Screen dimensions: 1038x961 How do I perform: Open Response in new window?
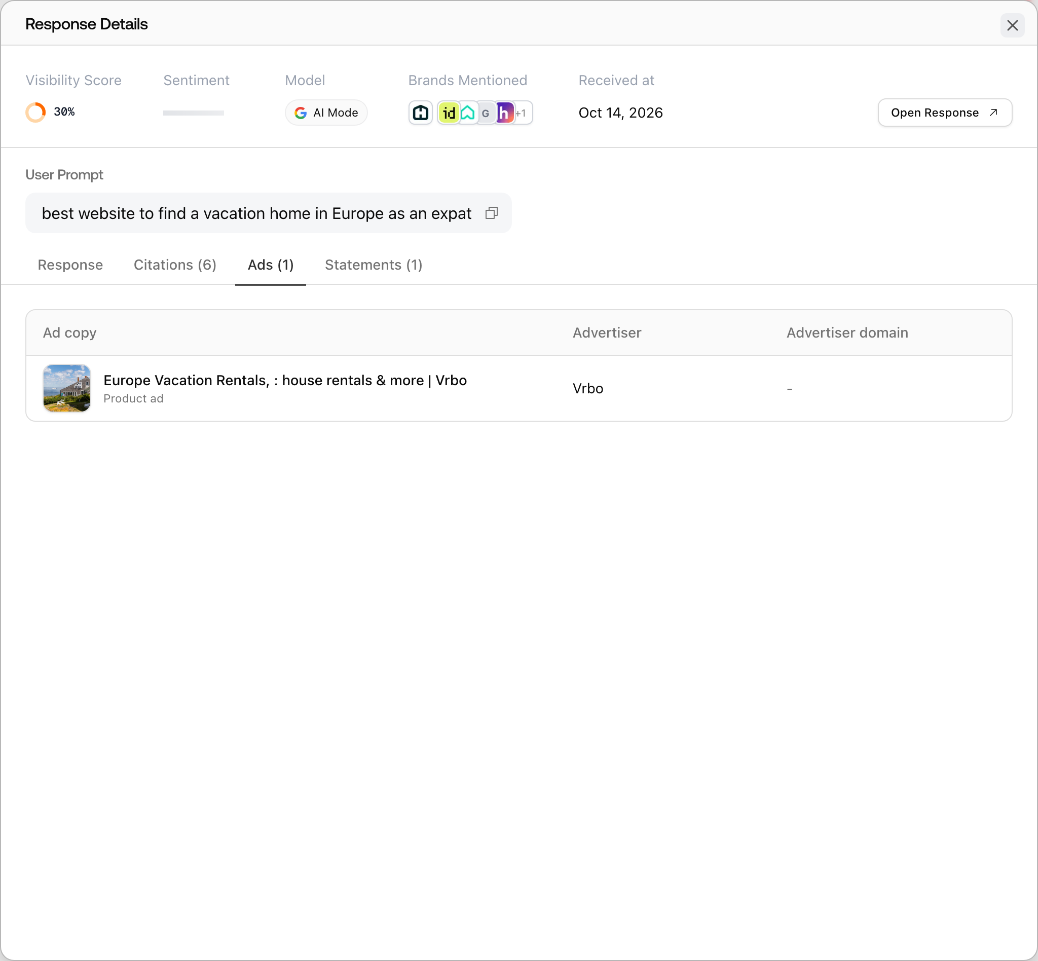pos(944,113)
